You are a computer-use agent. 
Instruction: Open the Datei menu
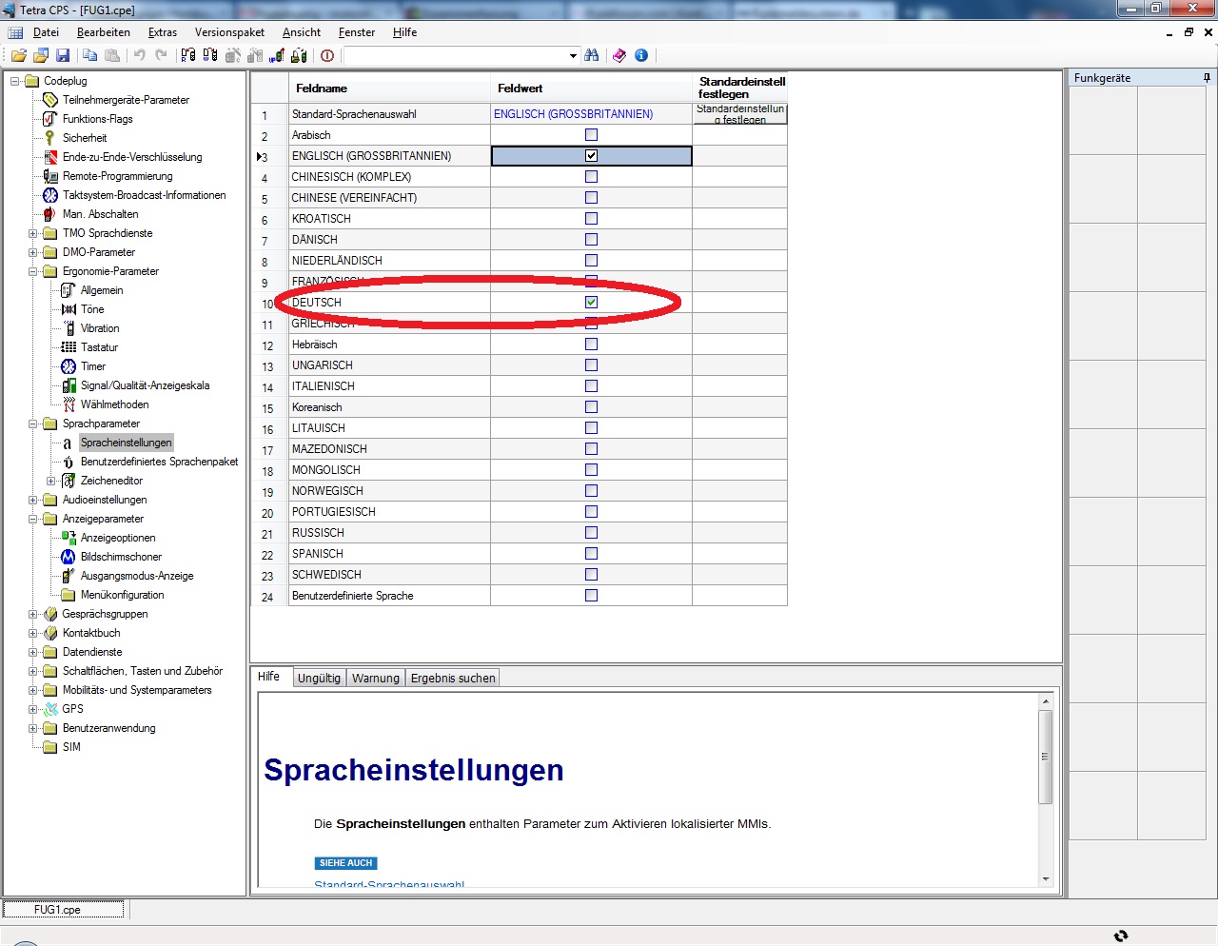point(46,32)
